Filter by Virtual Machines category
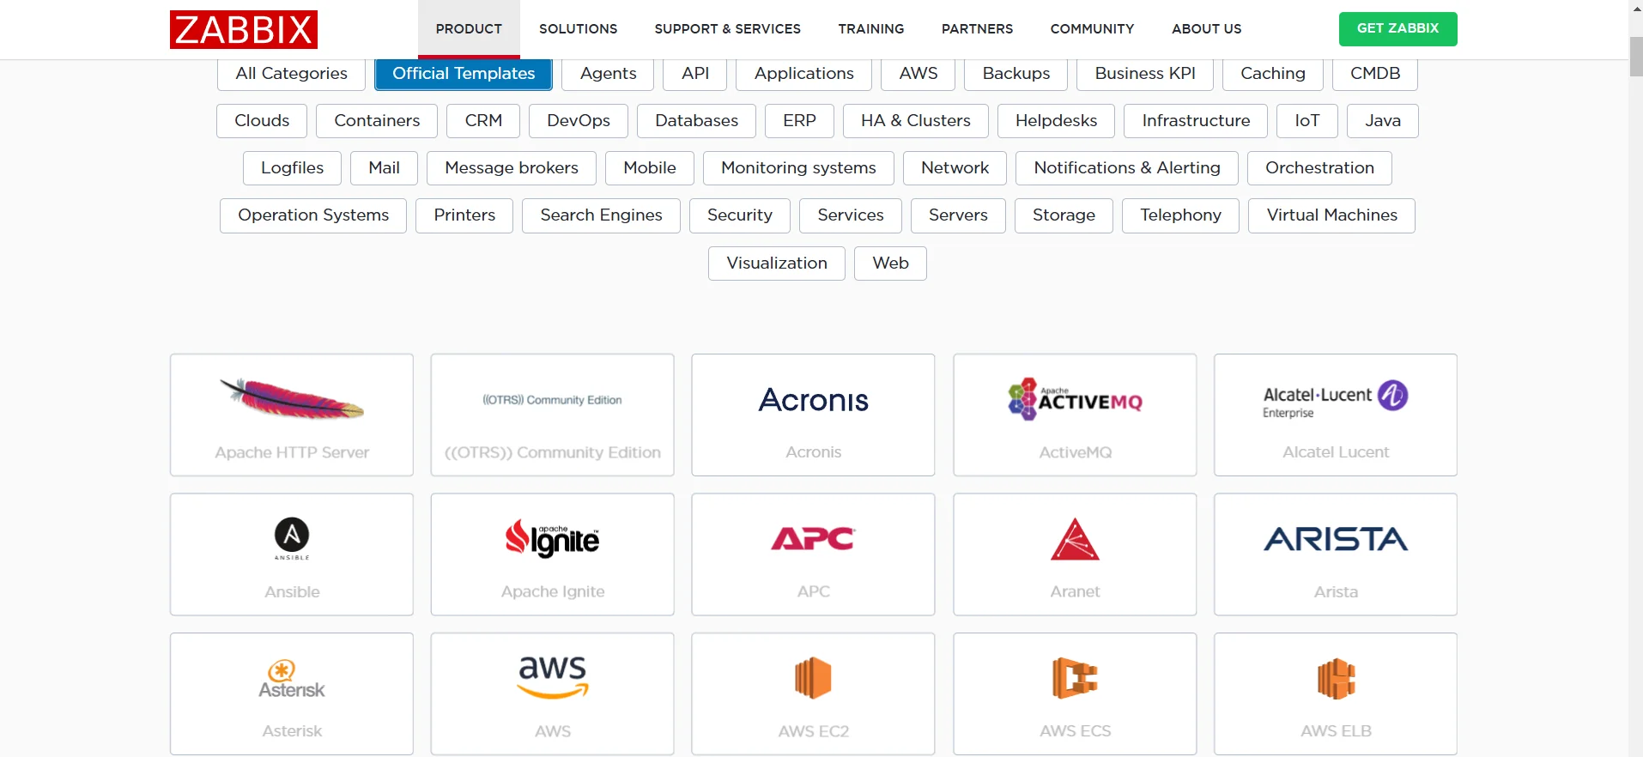 pos(1331,215)
